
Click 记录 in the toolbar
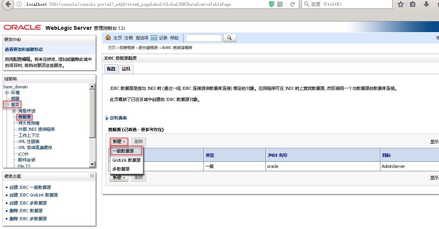pyautogui.click(x=163, y=38)
